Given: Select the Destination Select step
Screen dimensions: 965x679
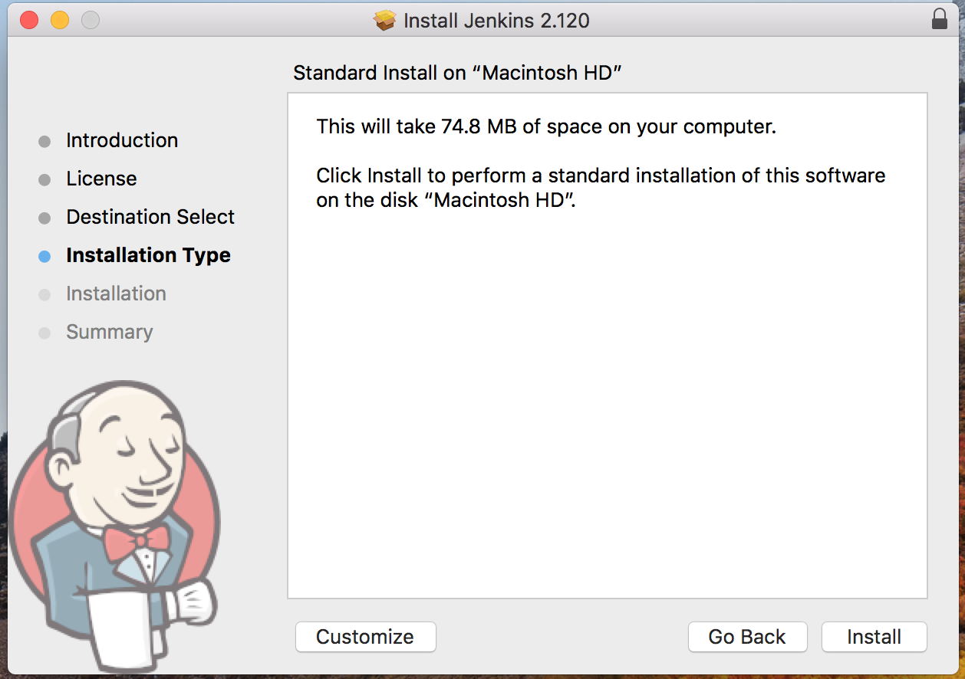Looking at the screenshot, I should pos(150,217).
